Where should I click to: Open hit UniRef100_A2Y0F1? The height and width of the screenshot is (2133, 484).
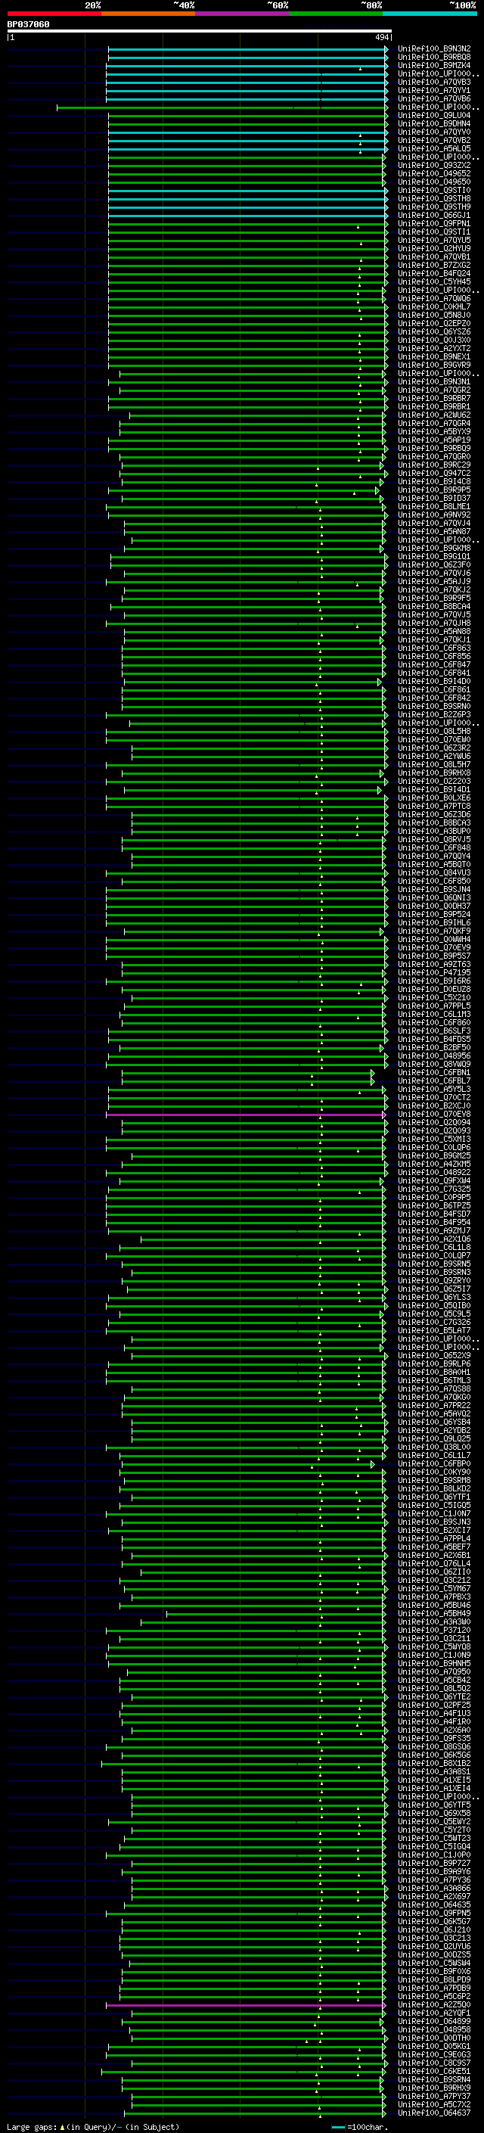pos(434,2013)
